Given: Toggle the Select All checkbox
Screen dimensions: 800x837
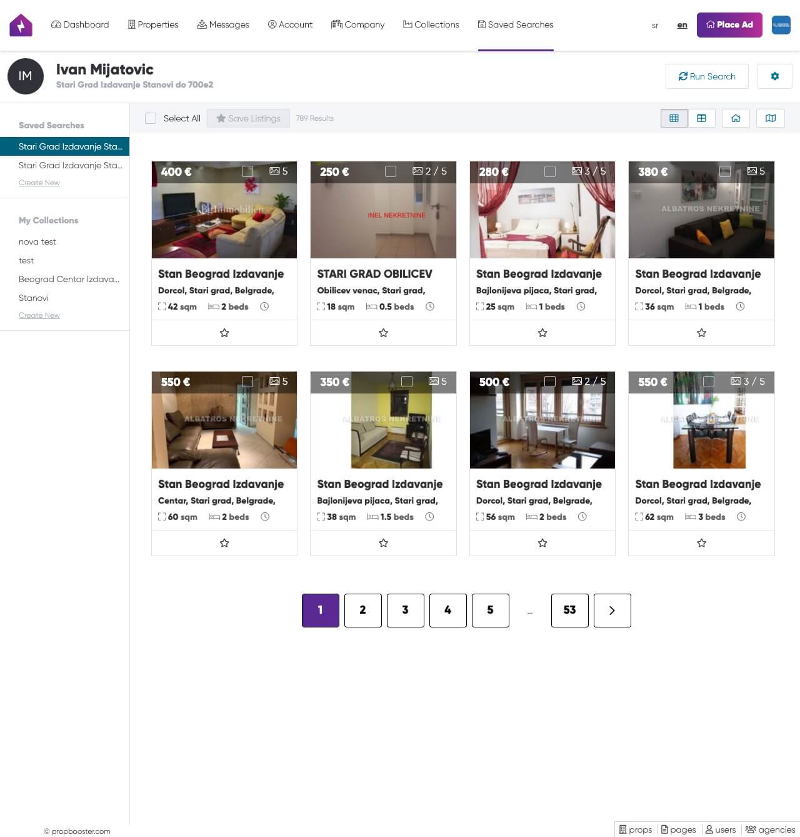Looking at the screenshot, I should click(151, 118).
